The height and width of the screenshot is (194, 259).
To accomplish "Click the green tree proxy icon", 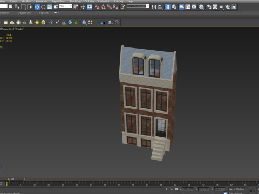I will click(x=76, y=23).
